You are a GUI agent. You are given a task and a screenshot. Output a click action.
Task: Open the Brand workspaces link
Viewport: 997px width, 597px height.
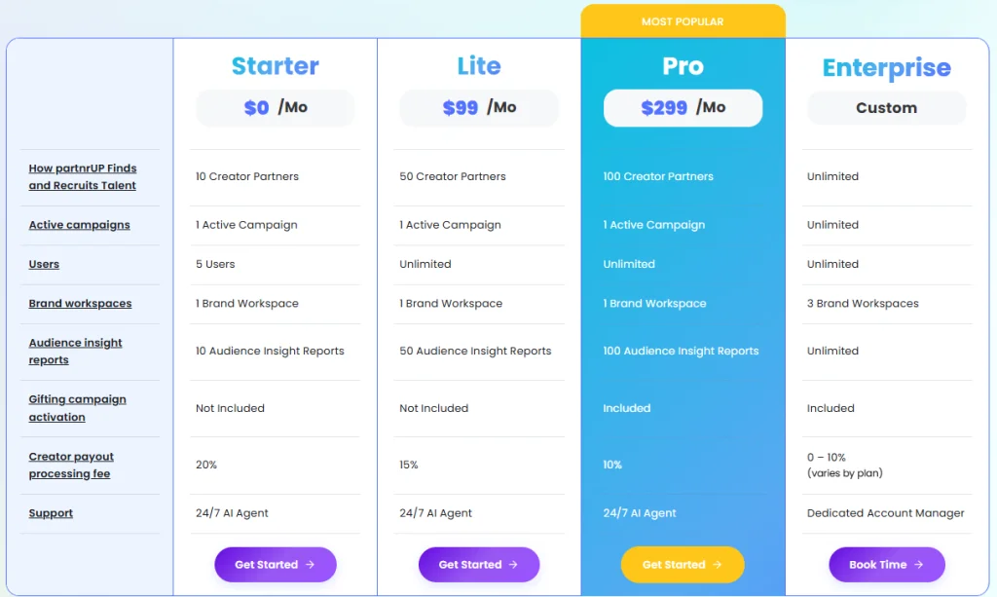click(x=80, y=304)
